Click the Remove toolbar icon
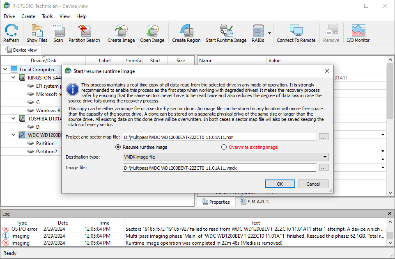The height and width of the screenshot is (259, 395). [331, 33]
